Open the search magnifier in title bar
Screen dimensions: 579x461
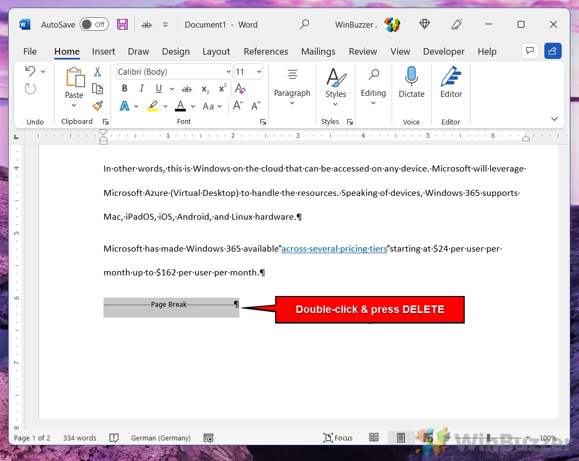point(304,25)
